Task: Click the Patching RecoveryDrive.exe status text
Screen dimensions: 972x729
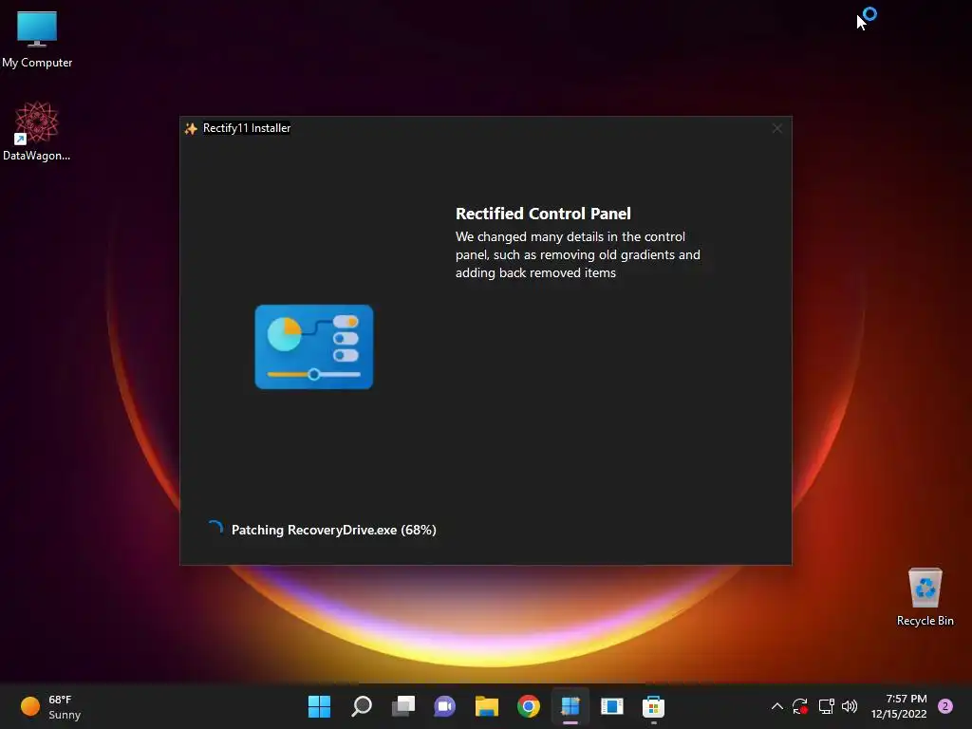Action: pos(333,530)
